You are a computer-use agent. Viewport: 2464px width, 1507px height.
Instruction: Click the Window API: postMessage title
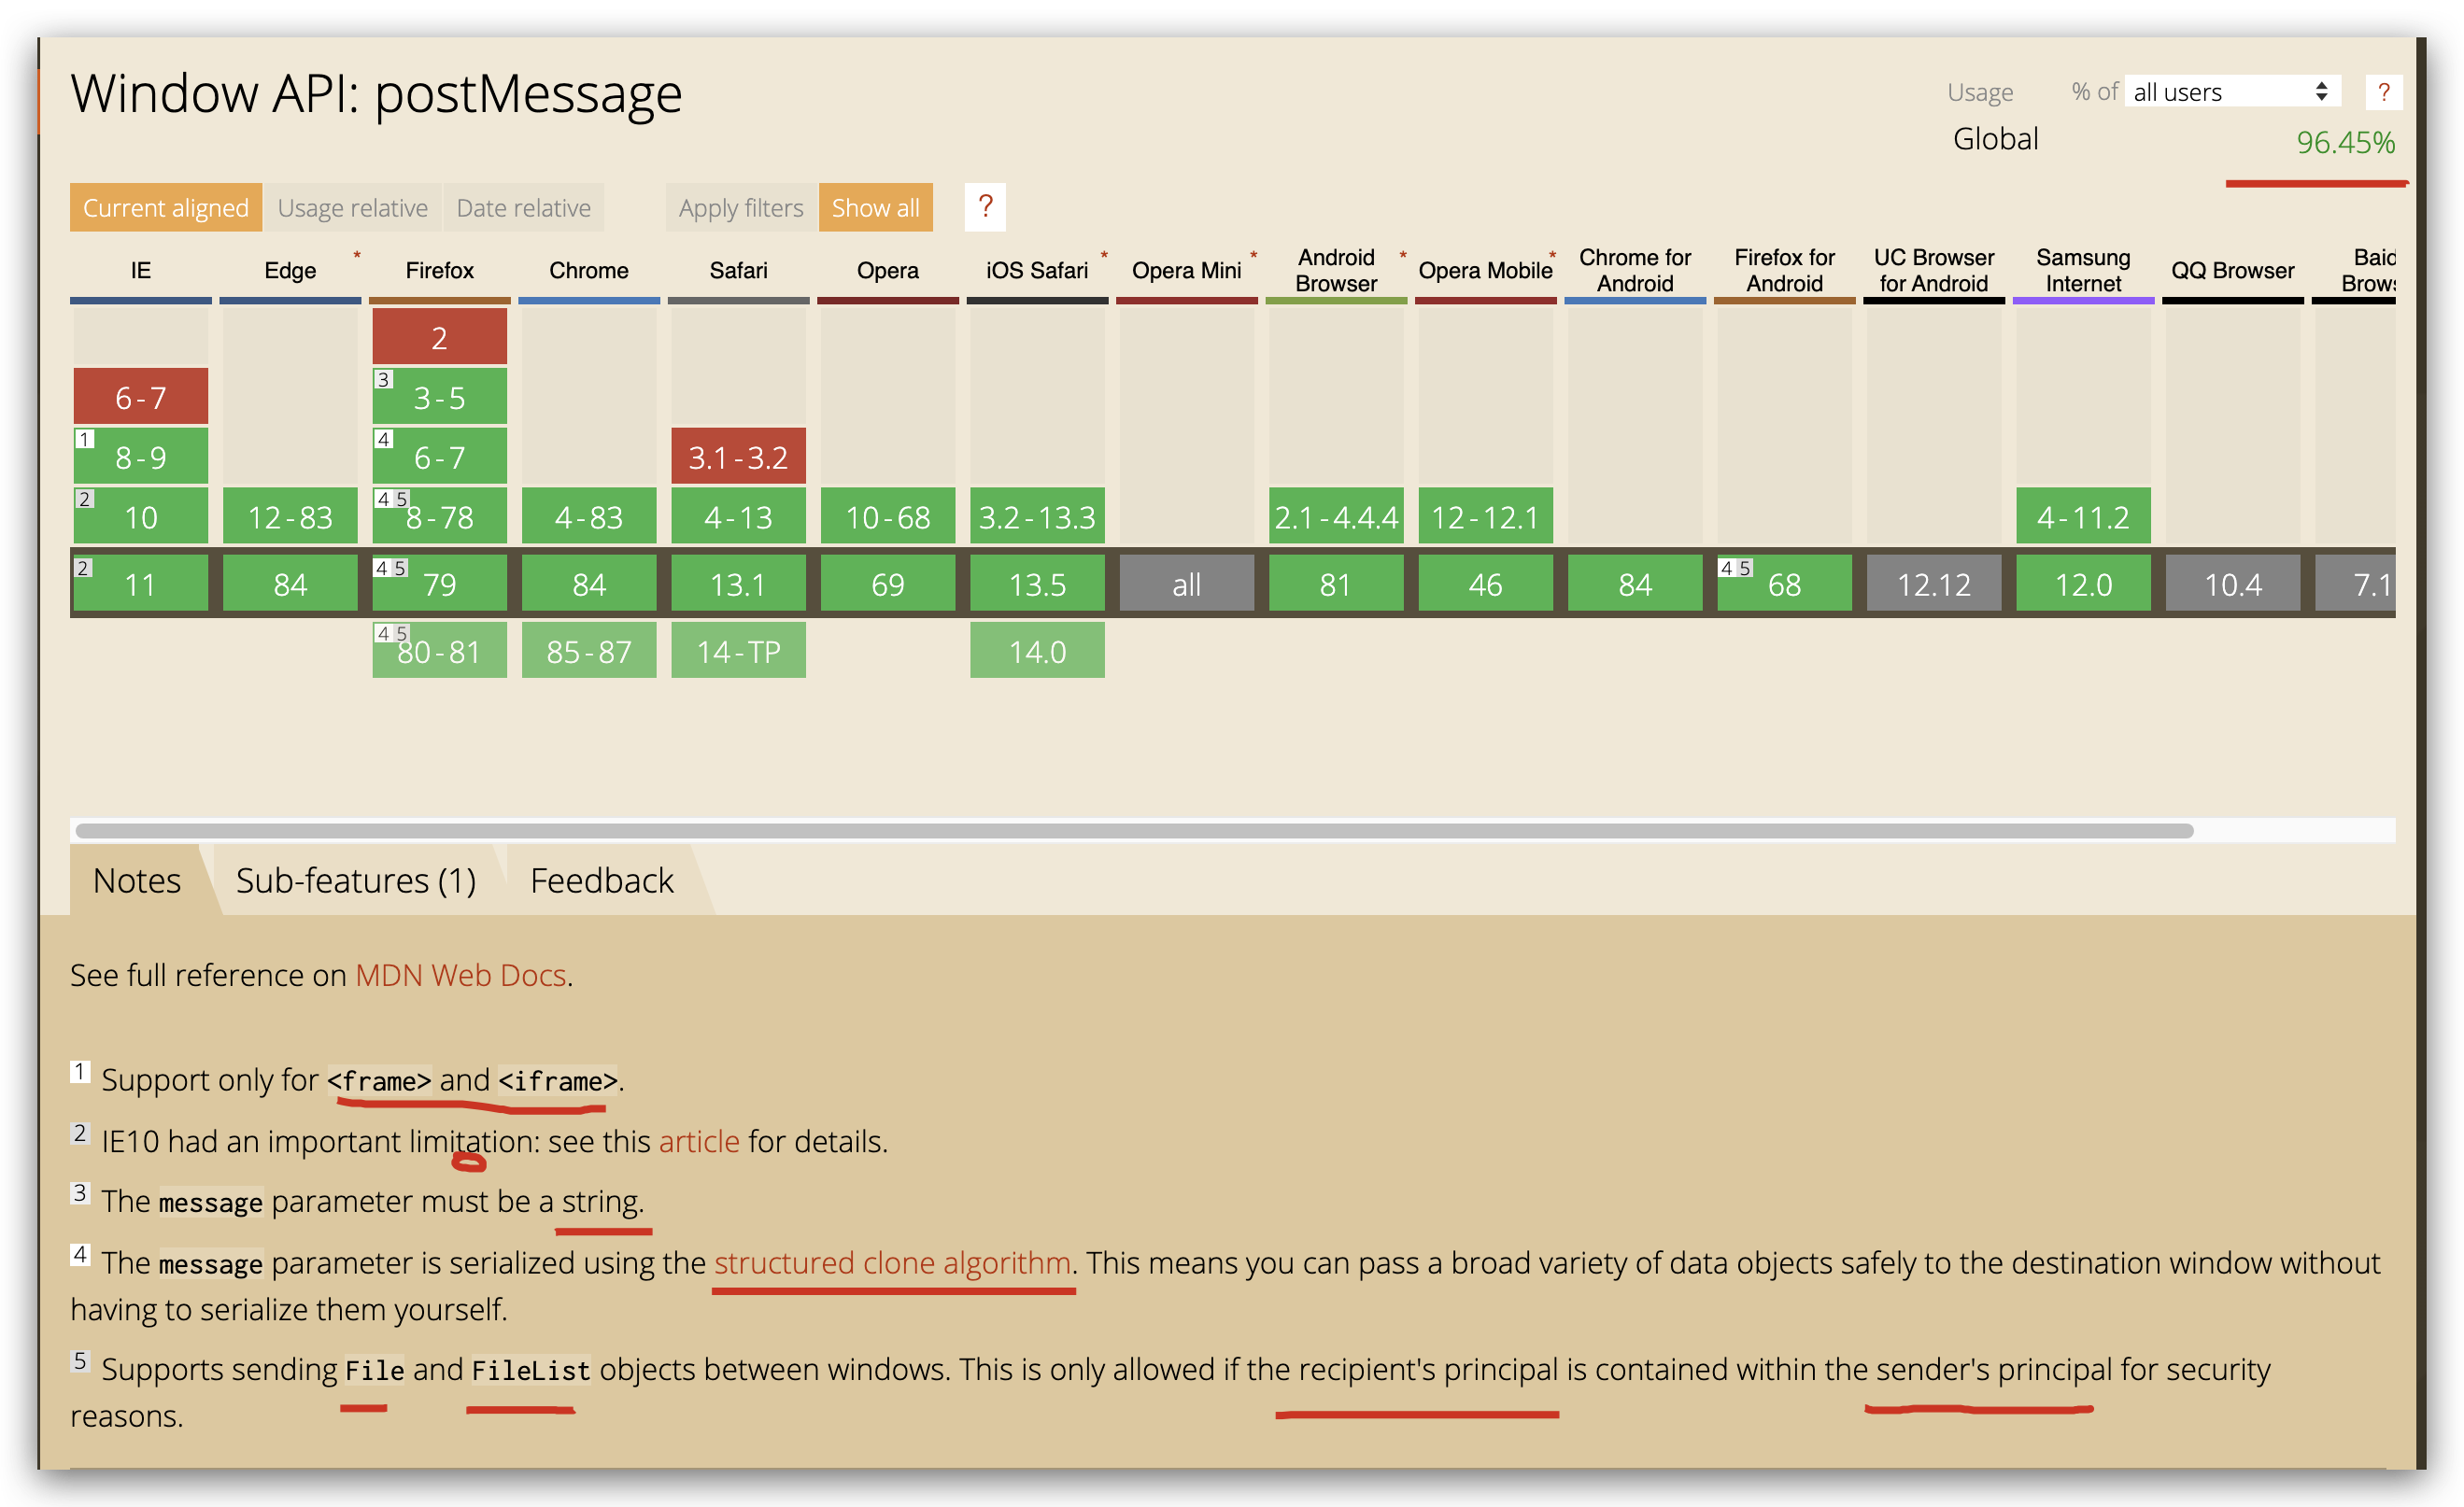(x=376, y=94)
